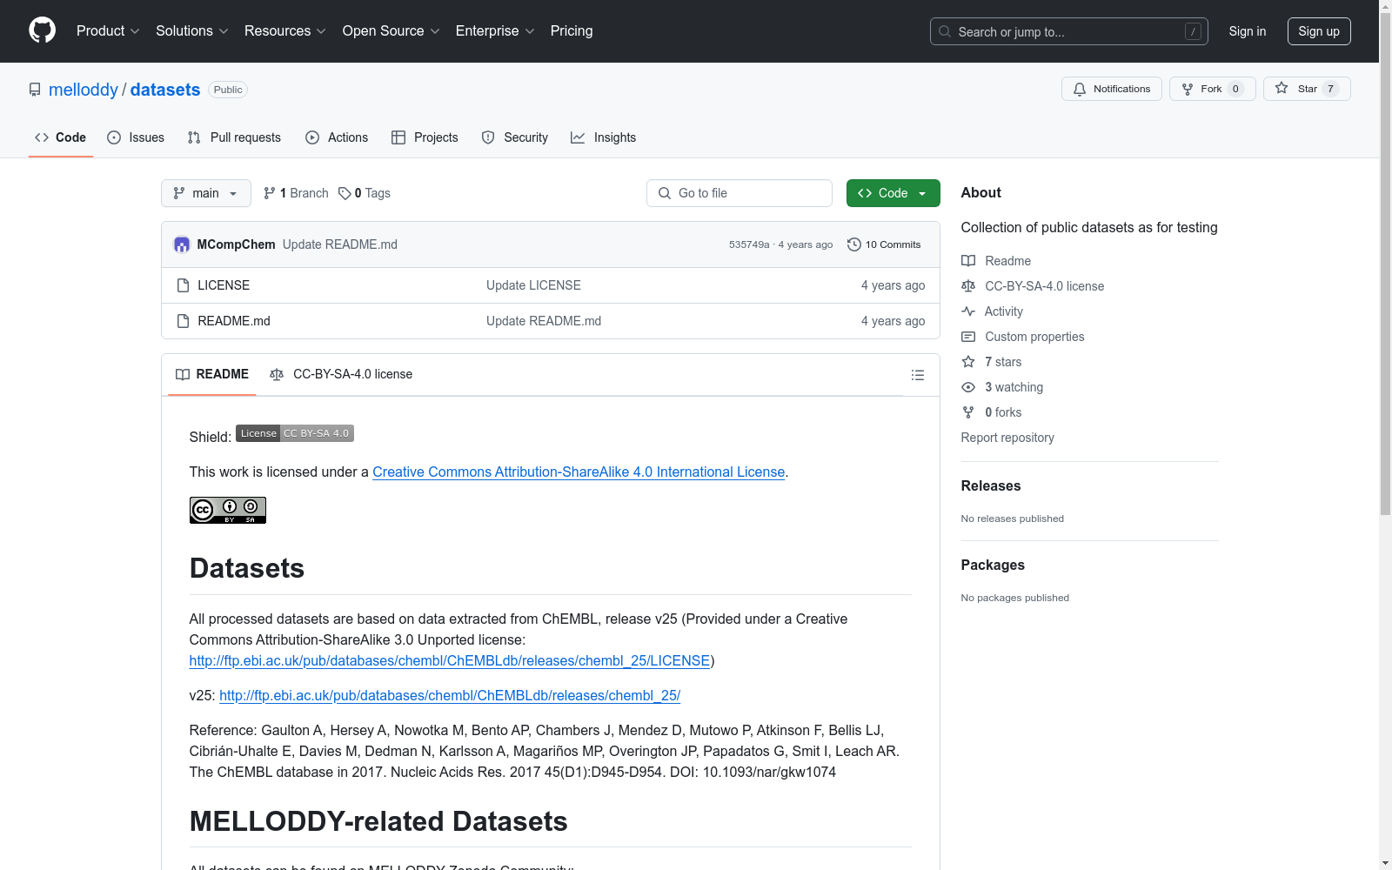Viewport: 1392px width, 870px height.
Task: Open latest commit message 'Update README.md' in header
Action: [x=340, y=244]
